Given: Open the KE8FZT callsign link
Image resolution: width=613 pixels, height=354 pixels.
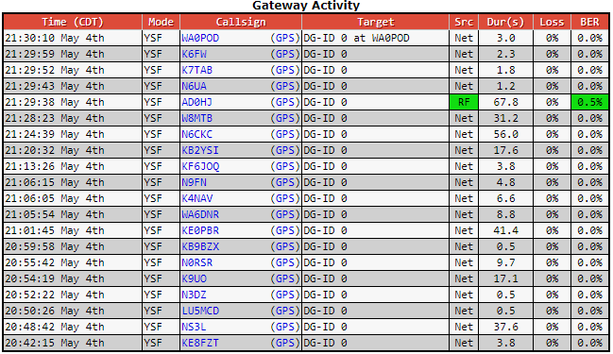Looking at the screenshot, I should point(200,343).
